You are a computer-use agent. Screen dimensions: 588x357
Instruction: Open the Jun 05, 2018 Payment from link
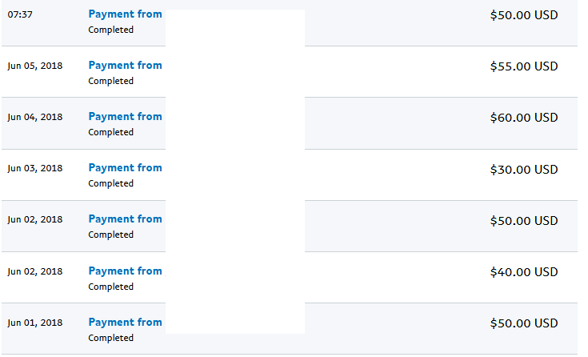tap(126, 66)
